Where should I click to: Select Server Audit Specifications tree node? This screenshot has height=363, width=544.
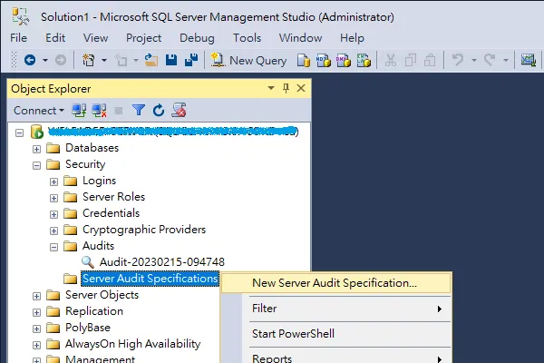[150, 279]
